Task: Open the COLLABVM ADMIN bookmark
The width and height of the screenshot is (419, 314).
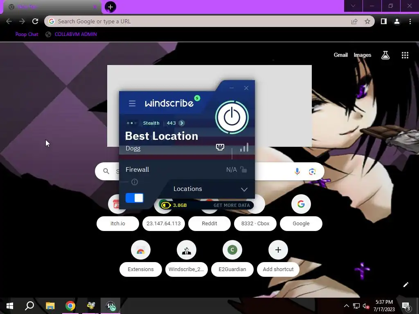Action: 71,34
